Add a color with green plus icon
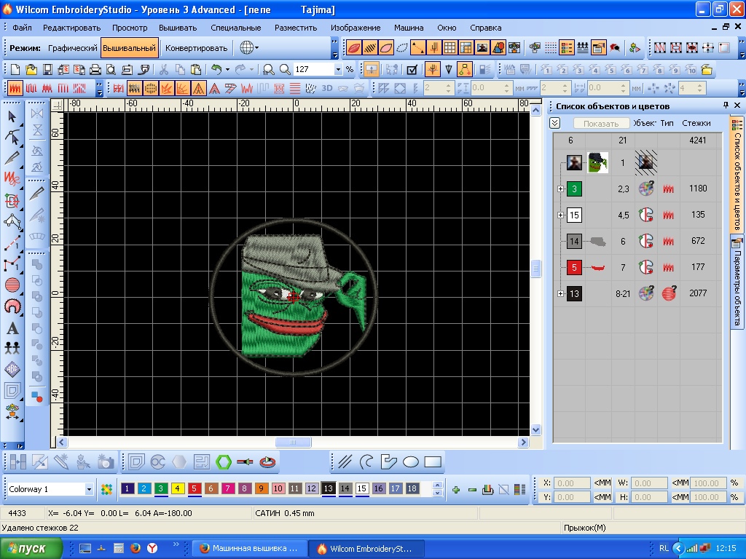This screenshot has width=746, height=559. (456, 490)
